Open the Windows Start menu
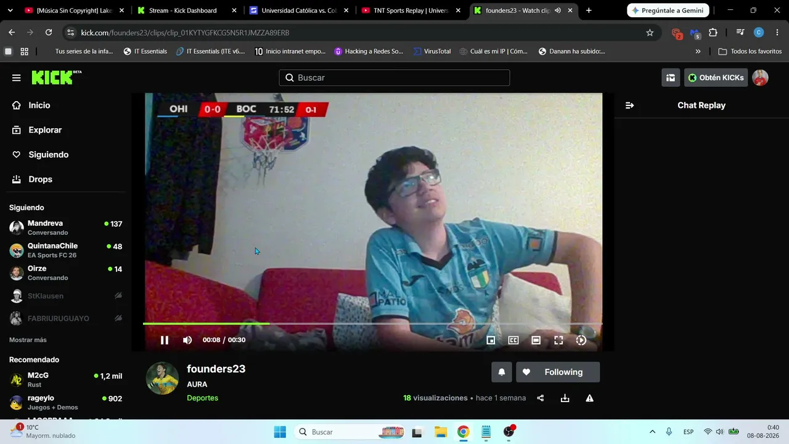Viewport: 789px width, 444px height. pyautogui.click(x=280, y=432)
